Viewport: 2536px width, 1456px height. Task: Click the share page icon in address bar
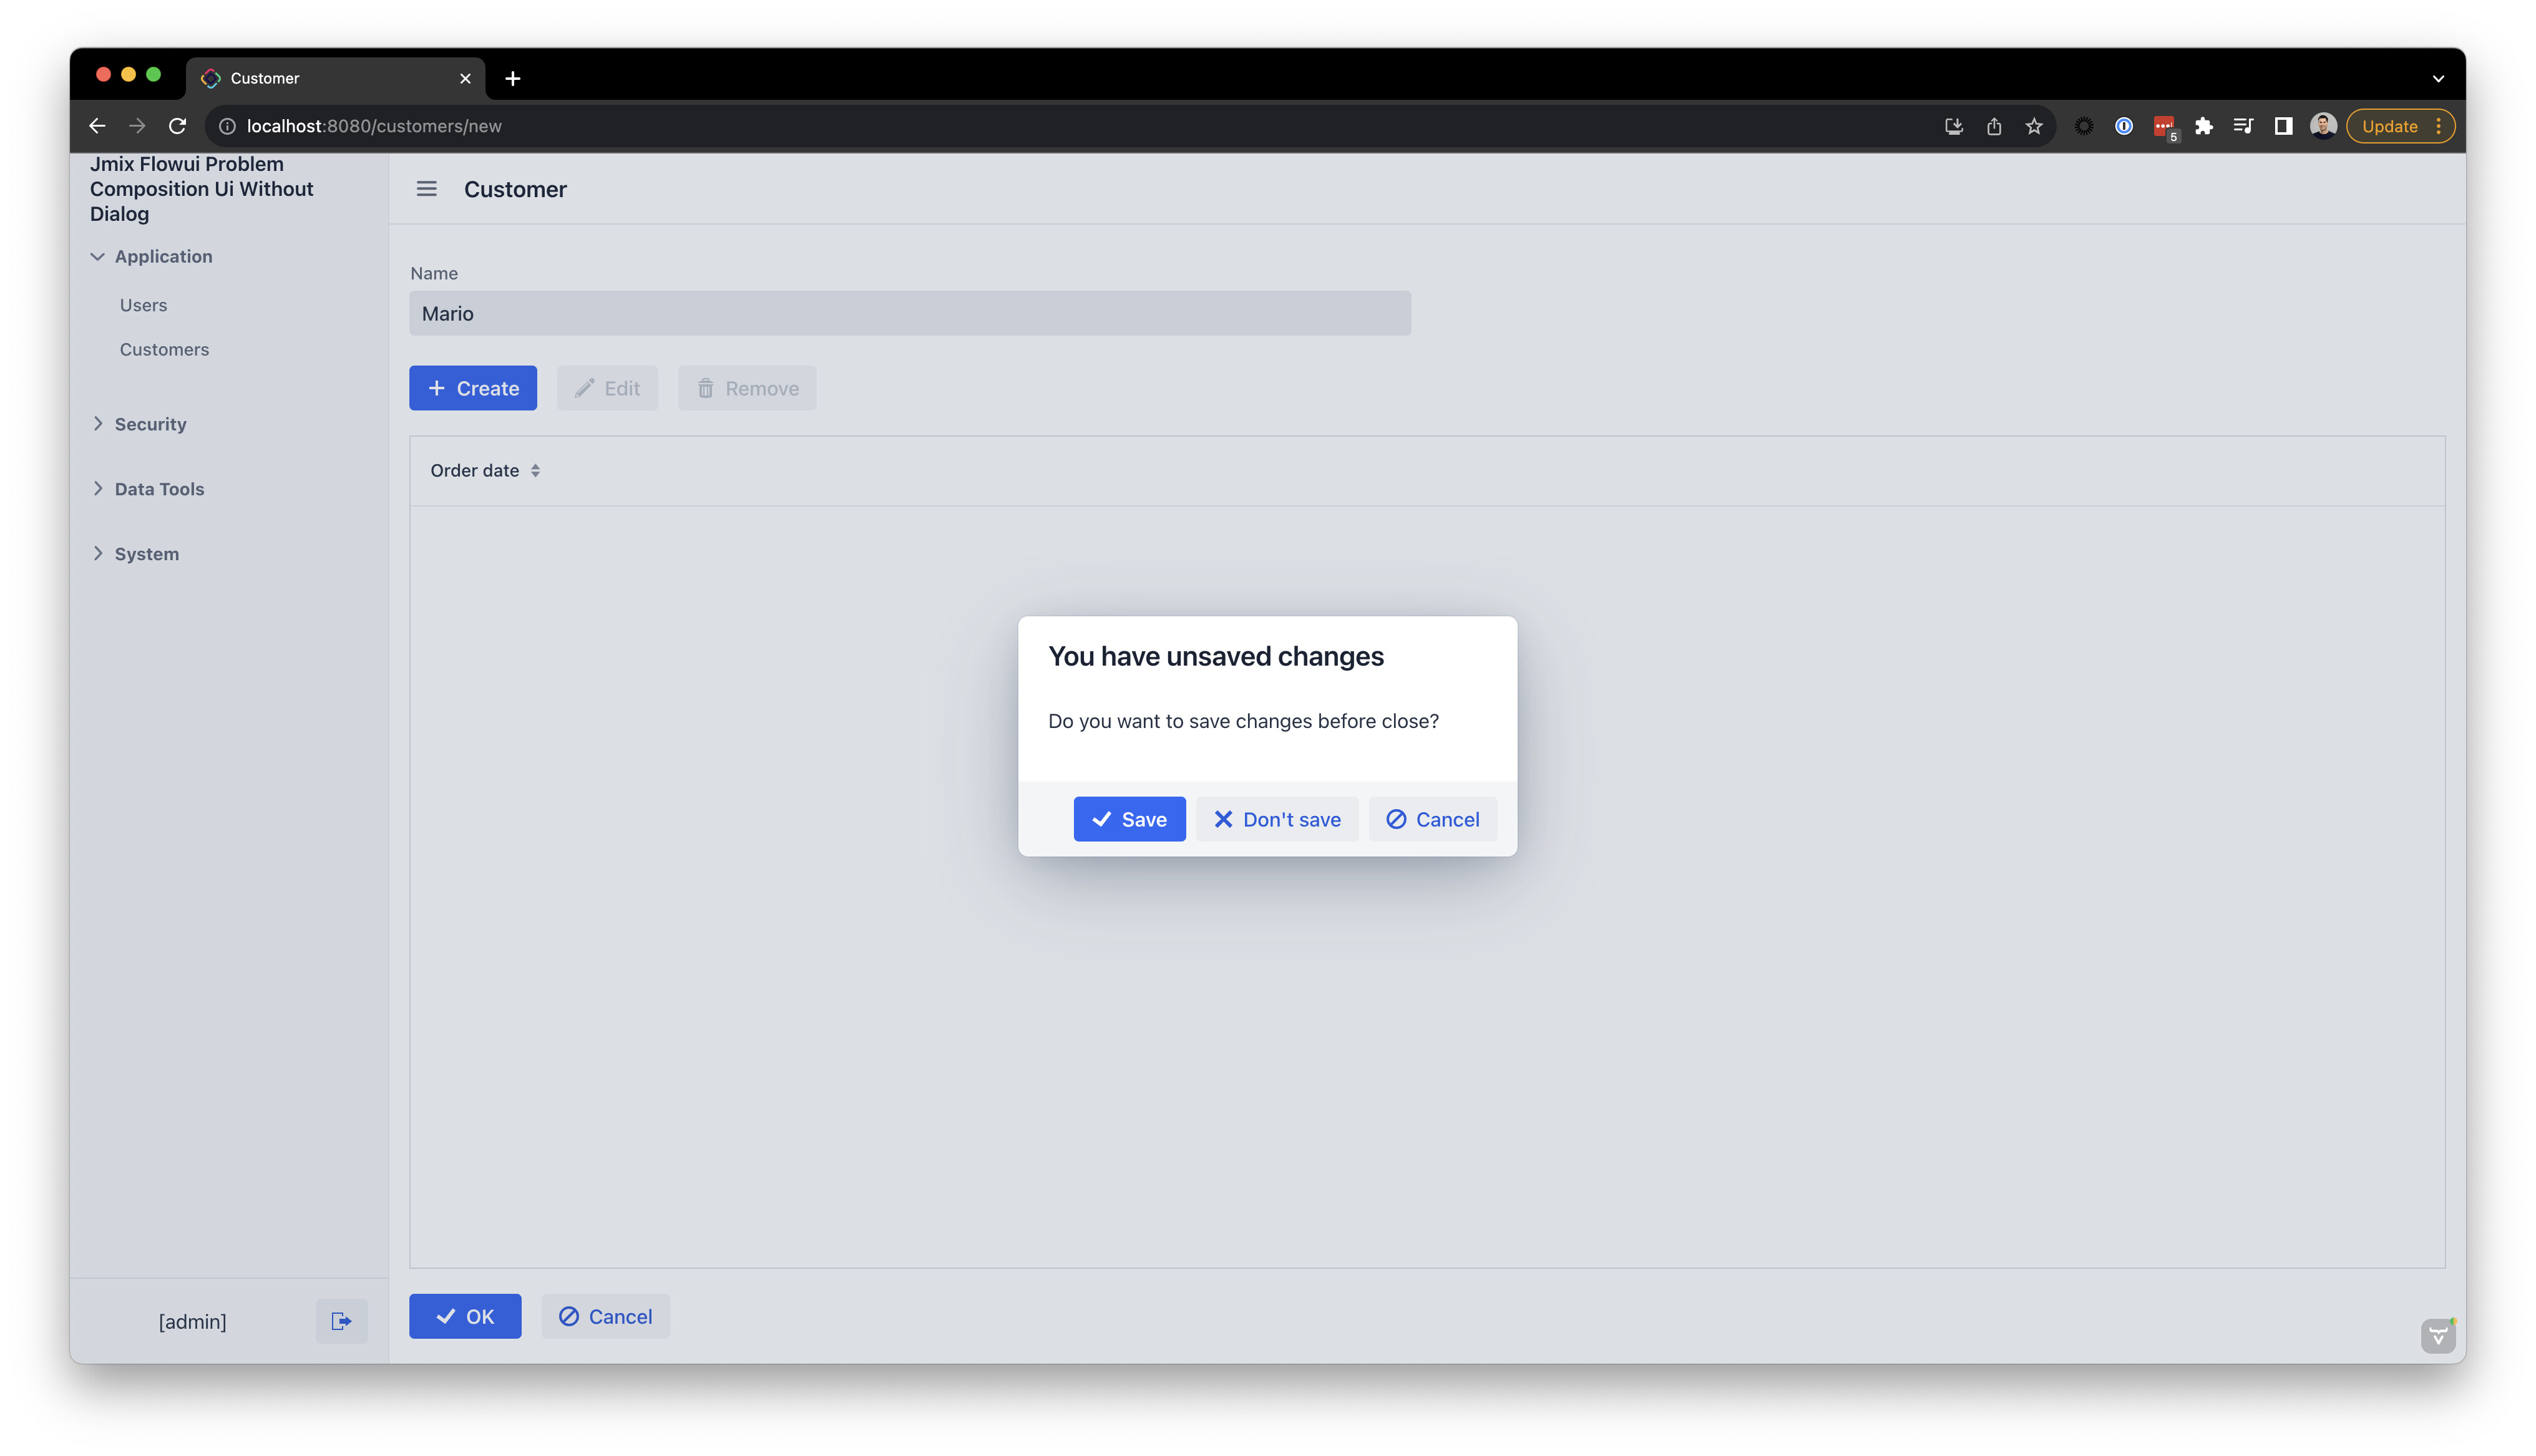1994,126
